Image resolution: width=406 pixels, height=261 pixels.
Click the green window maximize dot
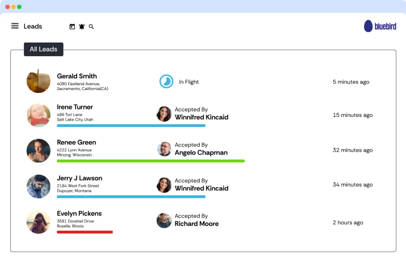coord(19,7)
